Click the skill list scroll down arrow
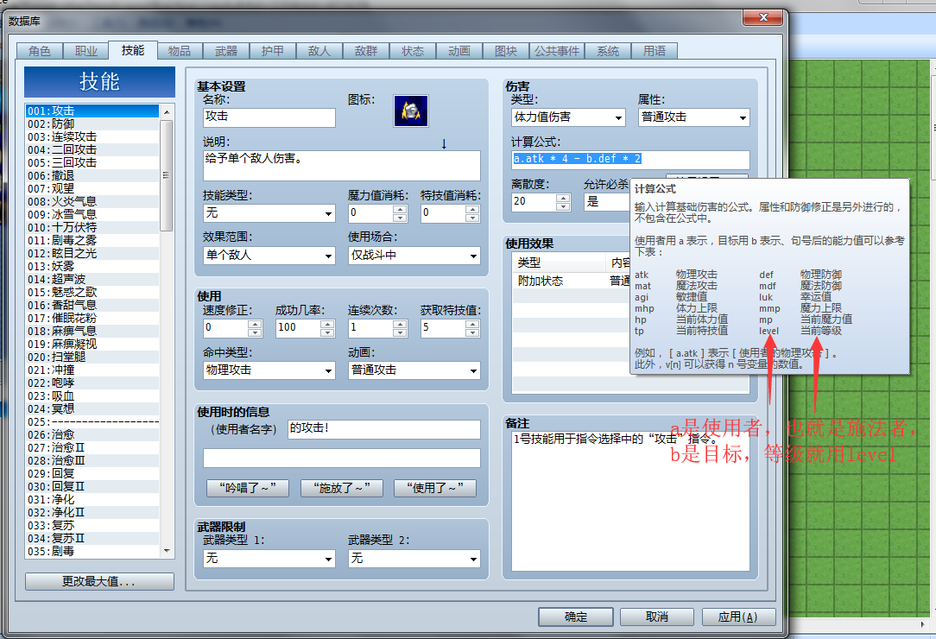This screenshot has width=936, height=639. (167, 551)
